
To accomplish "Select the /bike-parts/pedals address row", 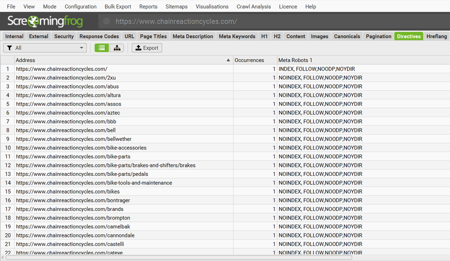I will point(225,174).
